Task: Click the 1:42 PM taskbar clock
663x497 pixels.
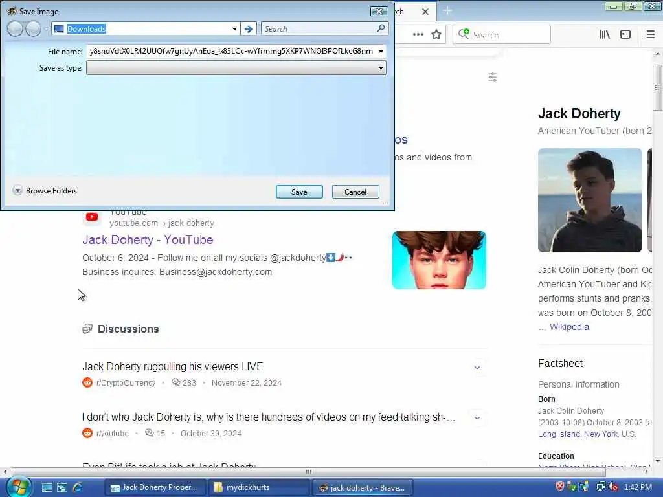Action: (x=638, y=487)
